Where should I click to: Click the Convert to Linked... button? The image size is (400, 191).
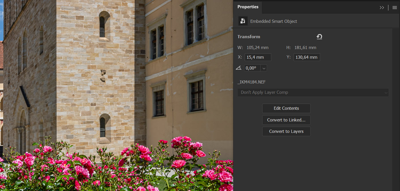pos(286,120)
